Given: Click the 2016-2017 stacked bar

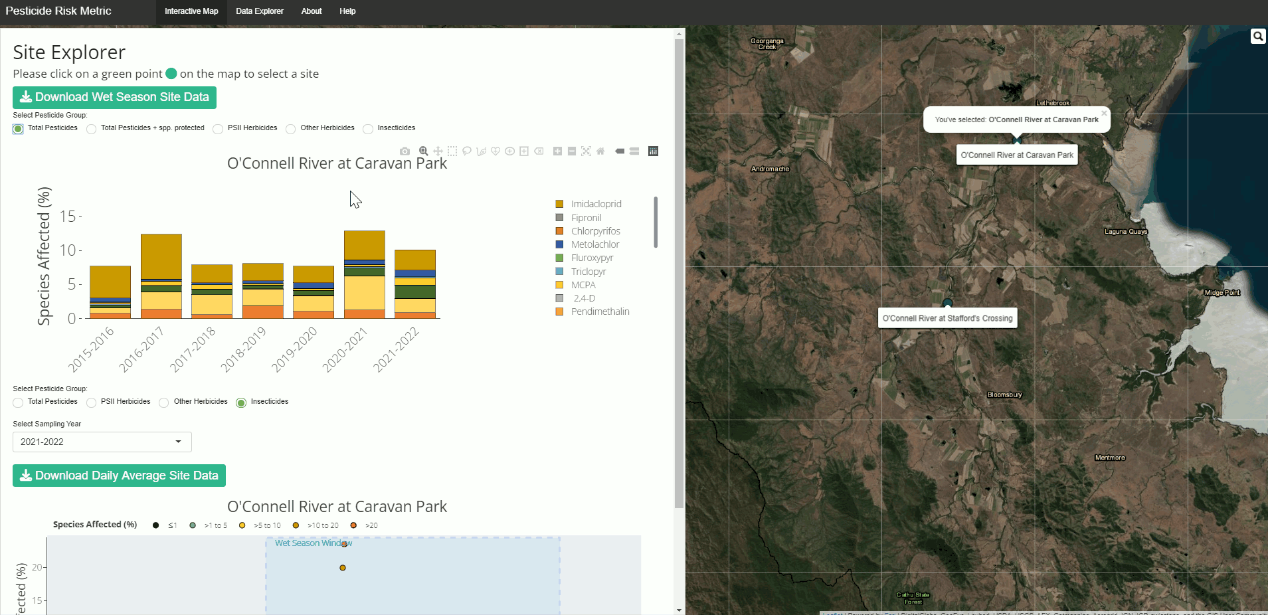Looking at the screenshot, I should (x=161, y=276).
